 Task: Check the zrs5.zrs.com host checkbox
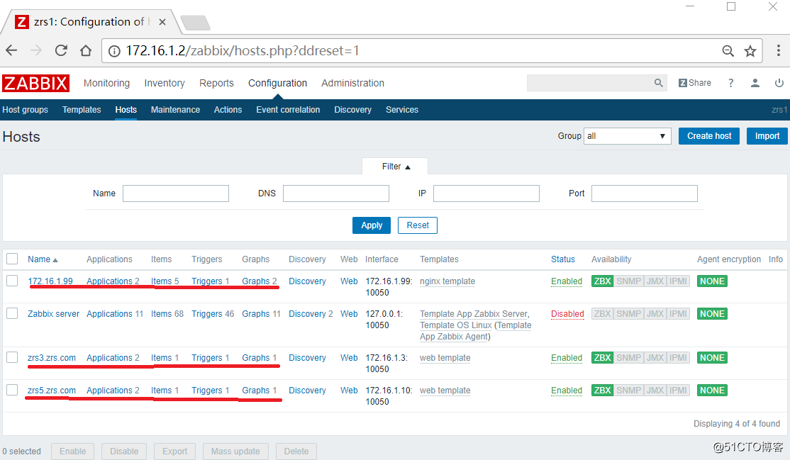click(12, 390)
